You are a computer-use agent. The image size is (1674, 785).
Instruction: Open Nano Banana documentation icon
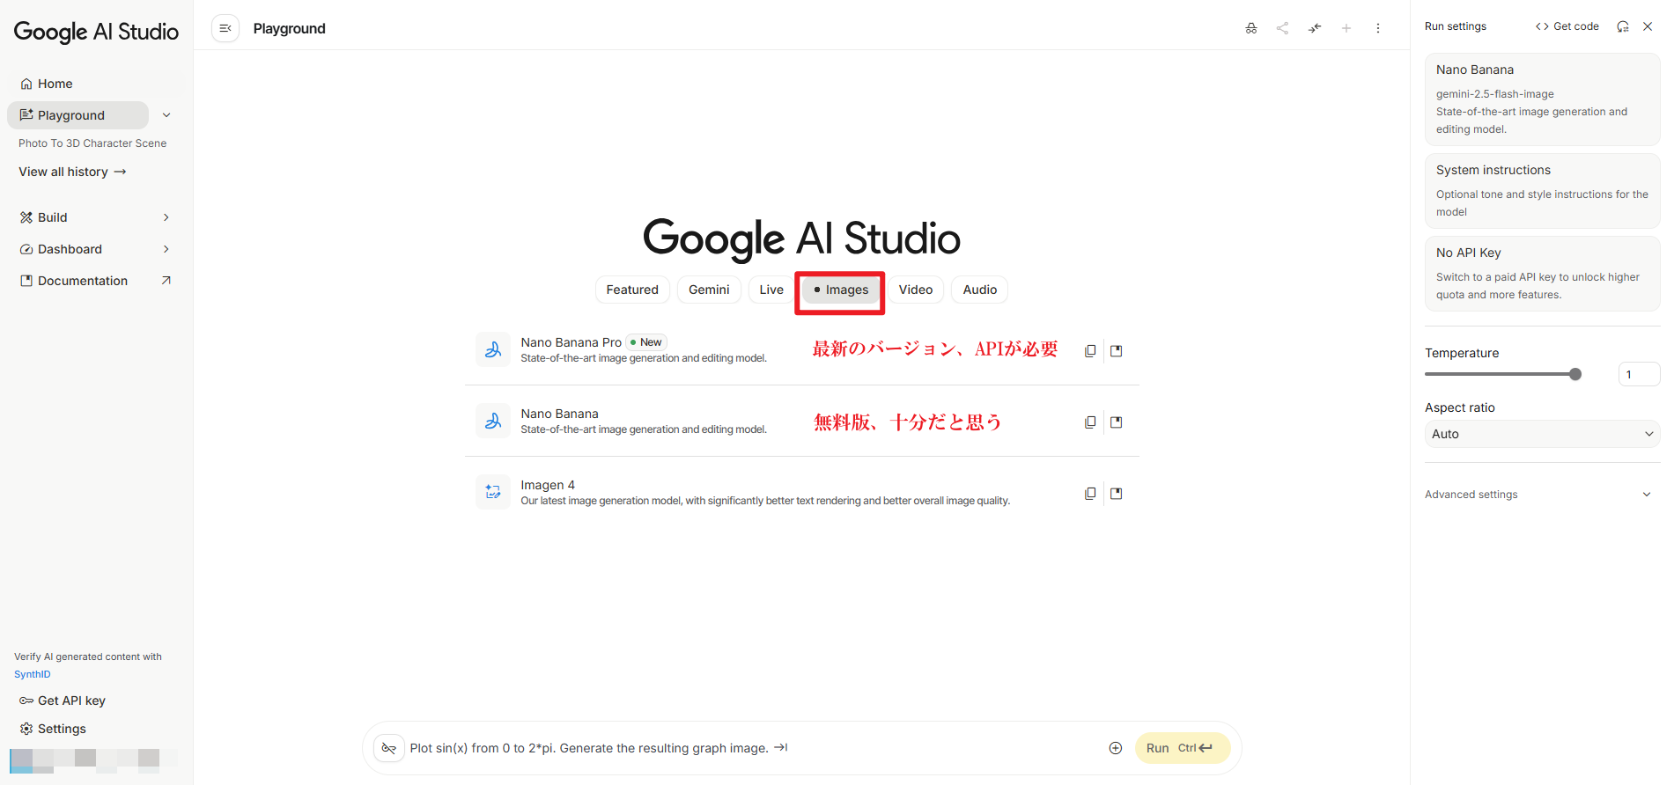(1117, 422)
